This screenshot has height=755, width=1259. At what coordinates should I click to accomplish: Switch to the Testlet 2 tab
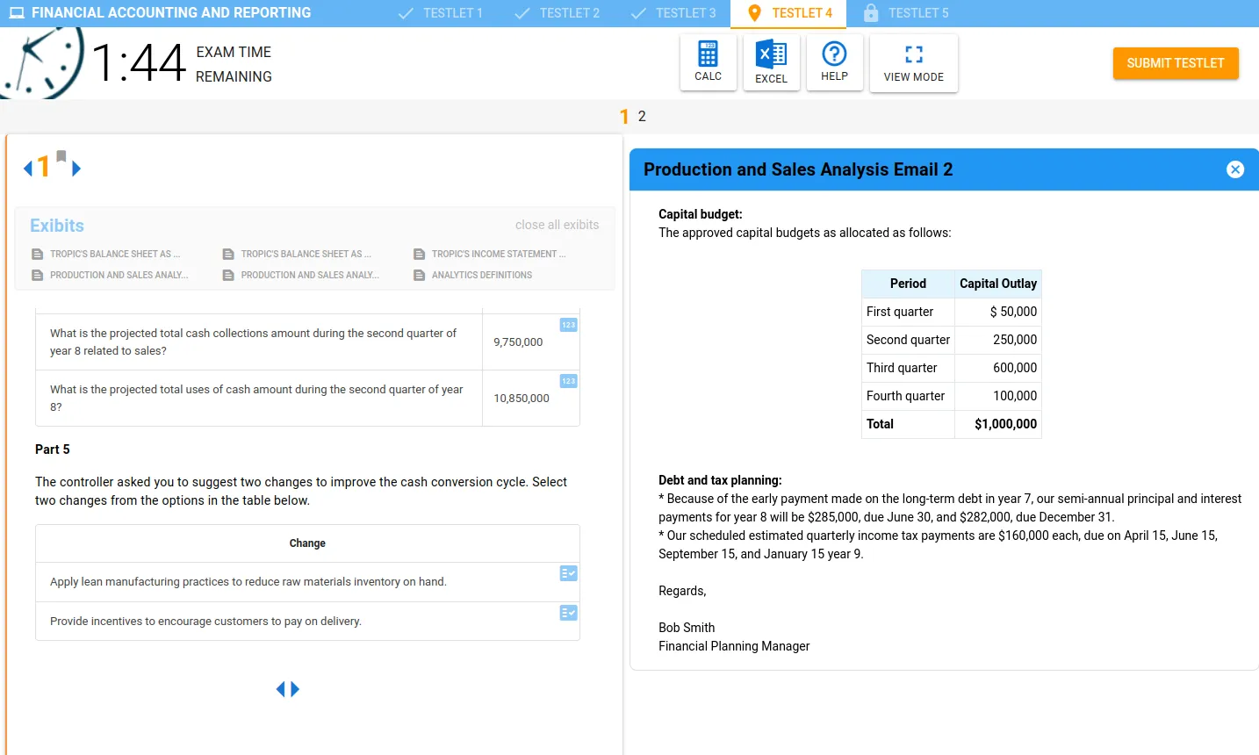[x=558, y=13]
